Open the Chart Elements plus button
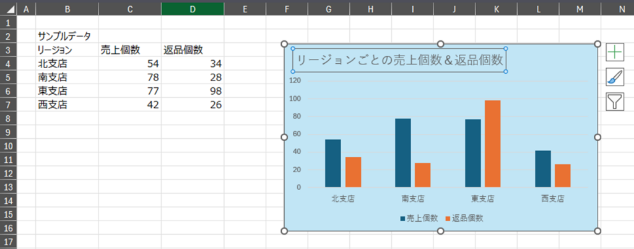This screenshot has height=249, width=634. click(615, 52)
